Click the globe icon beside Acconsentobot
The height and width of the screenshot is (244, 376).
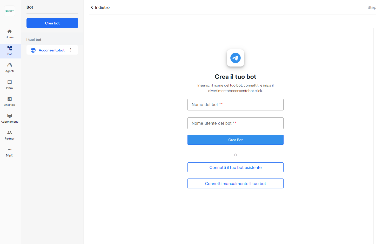tap(33, 50)
